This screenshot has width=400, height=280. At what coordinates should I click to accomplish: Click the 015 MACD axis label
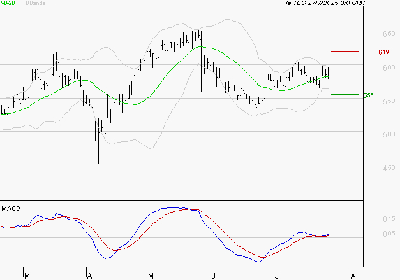(x=389, y=219)
